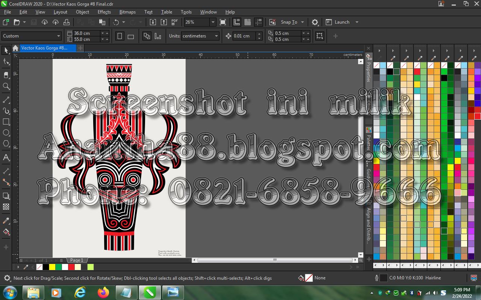This screenshot has width=481, height=300.
Task: Toggle Snap Off button
Action: pos(273,22)
